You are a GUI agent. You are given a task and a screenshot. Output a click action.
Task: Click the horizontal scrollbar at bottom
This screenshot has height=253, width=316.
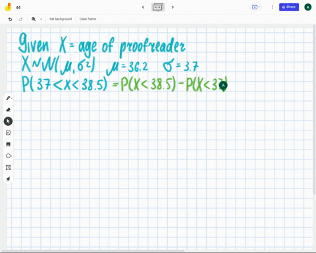click(93, 250)
